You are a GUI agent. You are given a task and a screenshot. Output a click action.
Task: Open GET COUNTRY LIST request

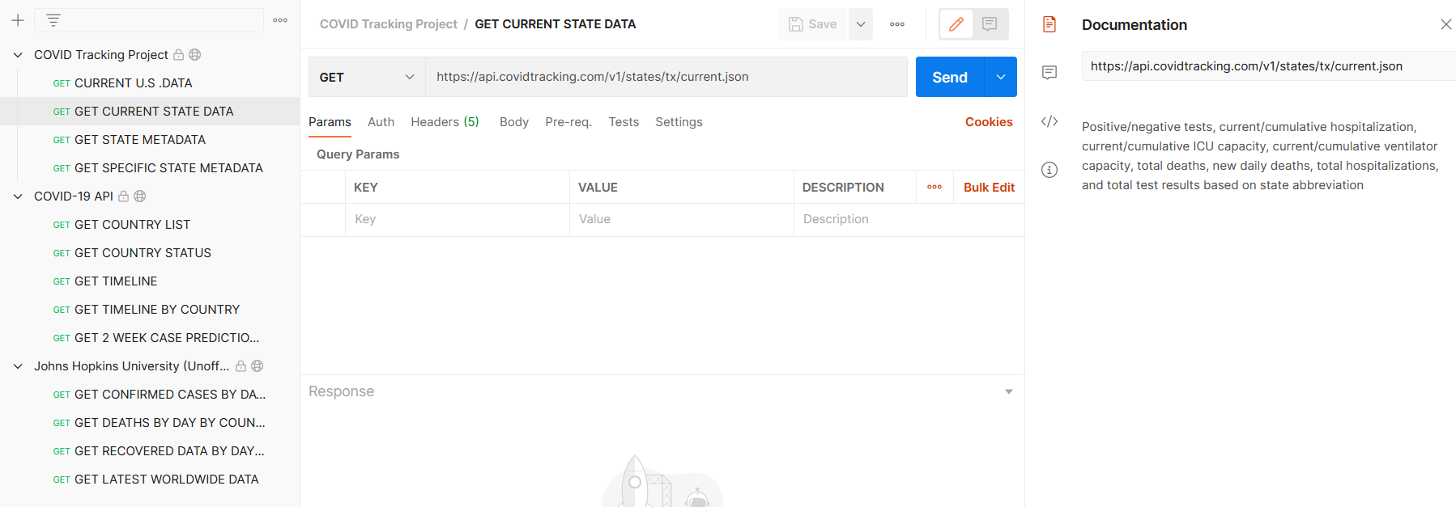[150, 225]
